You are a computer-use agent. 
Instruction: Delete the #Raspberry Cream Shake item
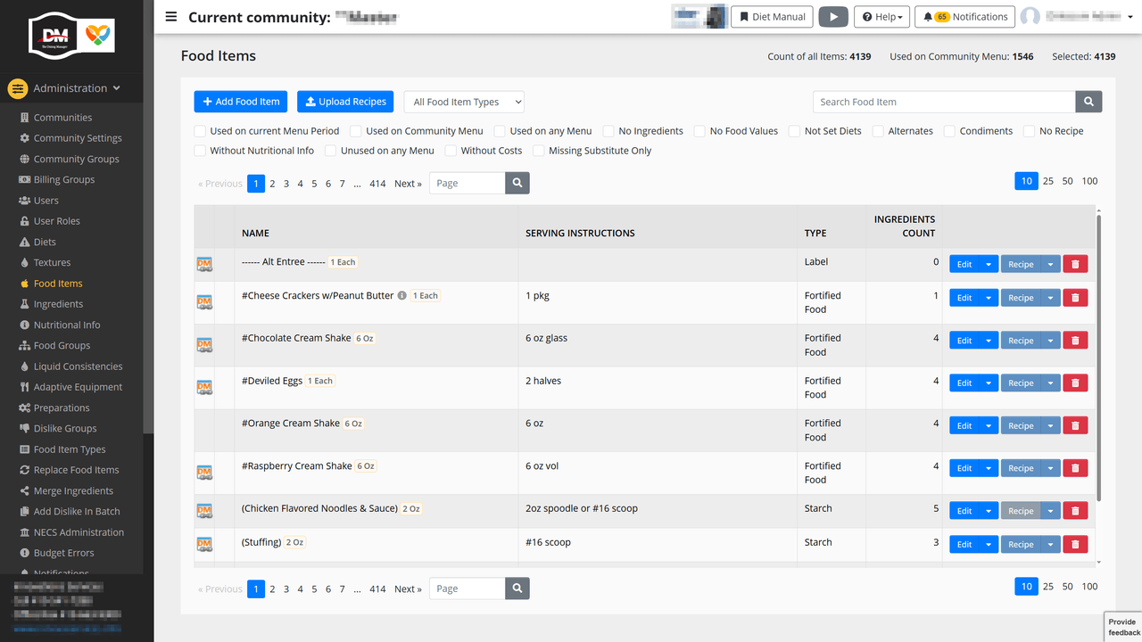click(x=1075, y=468)
